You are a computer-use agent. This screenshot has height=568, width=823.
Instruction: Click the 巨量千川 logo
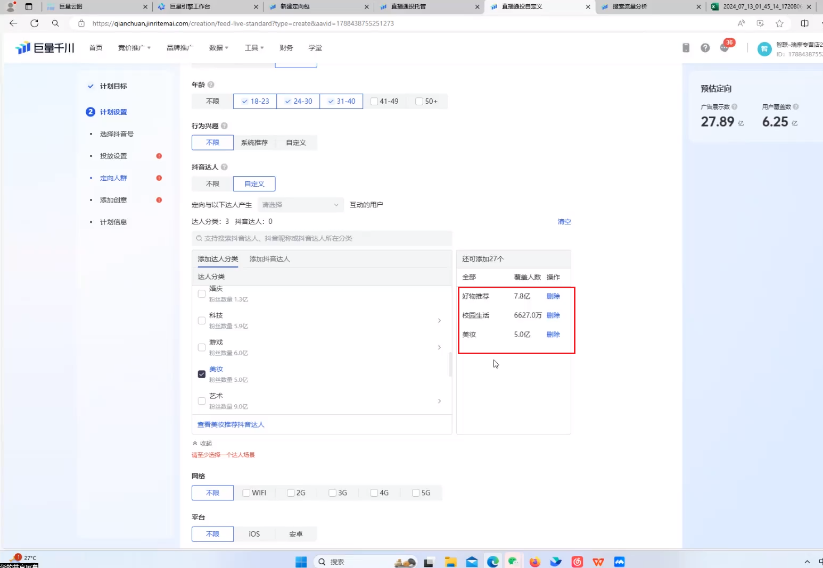[45, 48]
